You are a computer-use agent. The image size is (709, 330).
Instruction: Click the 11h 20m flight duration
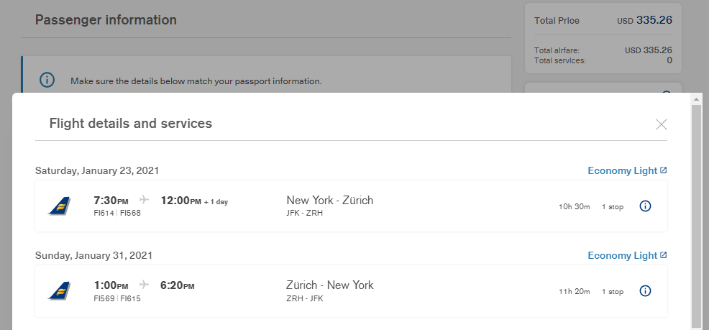pos(574,292)
